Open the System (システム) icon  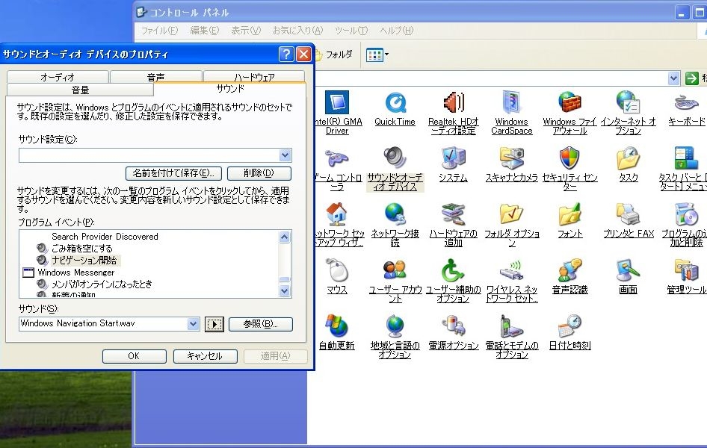[454, 158]
